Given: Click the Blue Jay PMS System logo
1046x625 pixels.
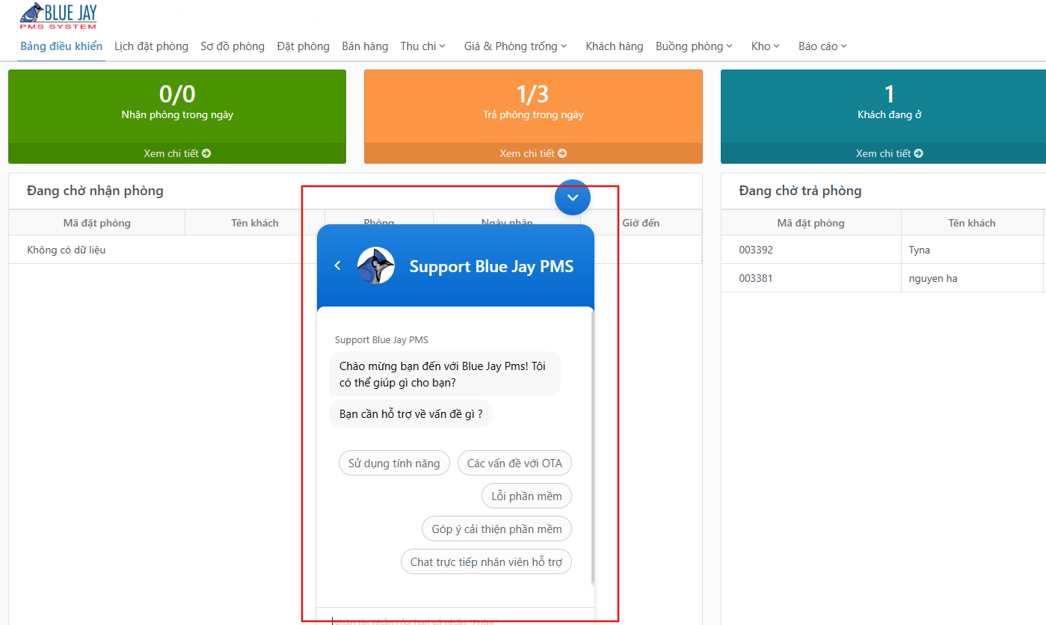Looking at the screenshot, I should click(x=58, y=16).
